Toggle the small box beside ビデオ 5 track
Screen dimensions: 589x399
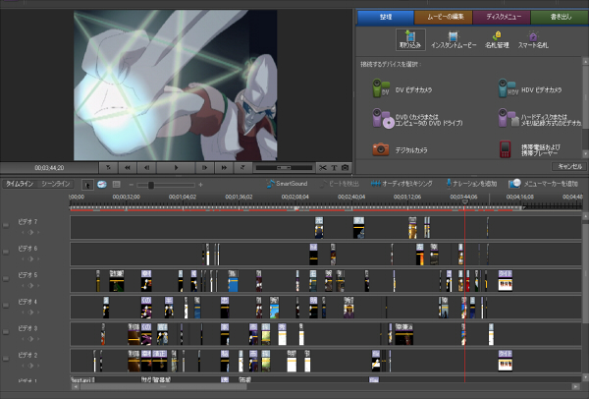6,278
